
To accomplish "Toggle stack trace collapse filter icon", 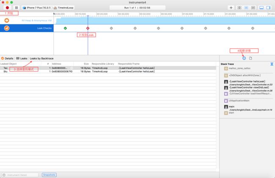I will [x=272, y=64].
